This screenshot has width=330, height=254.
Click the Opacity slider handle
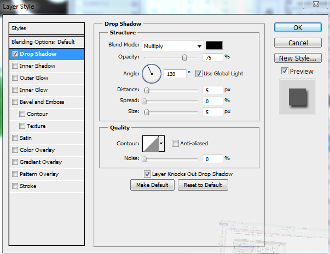point(184,57)
